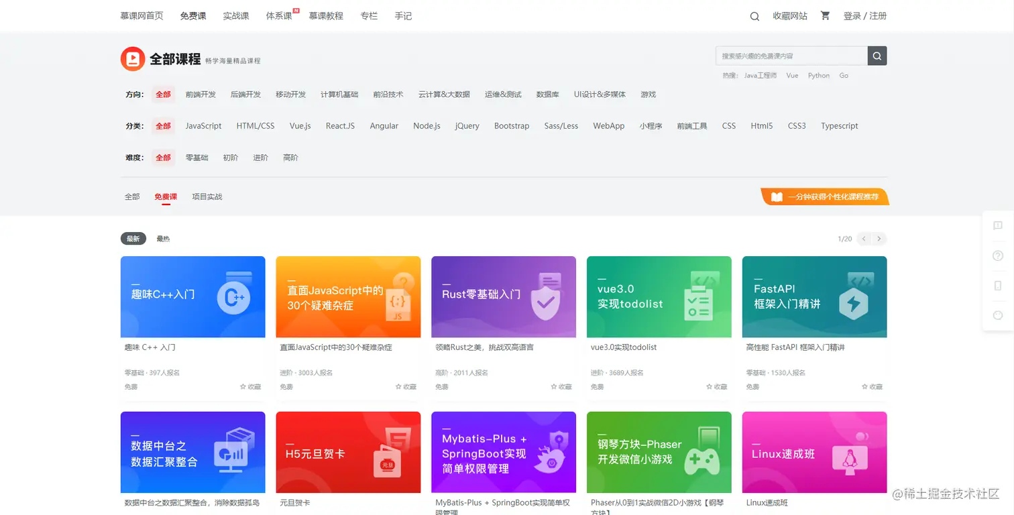Screen dimensions: 1014x515
Task: Filter difficulty by 高阶
Action: [291, 158]
